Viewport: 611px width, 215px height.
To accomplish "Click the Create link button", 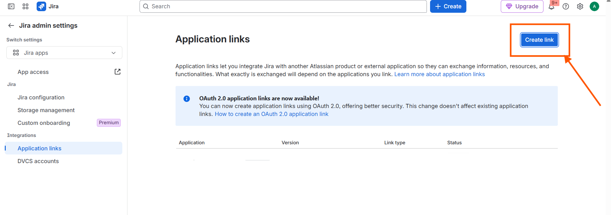I will [539, 40].
